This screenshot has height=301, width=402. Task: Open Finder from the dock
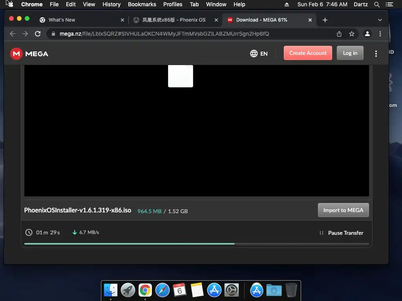click(111, 290)
